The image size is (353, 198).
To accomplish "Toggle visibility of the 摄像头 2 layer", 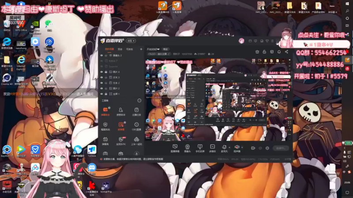I will (x=101, y=55).
